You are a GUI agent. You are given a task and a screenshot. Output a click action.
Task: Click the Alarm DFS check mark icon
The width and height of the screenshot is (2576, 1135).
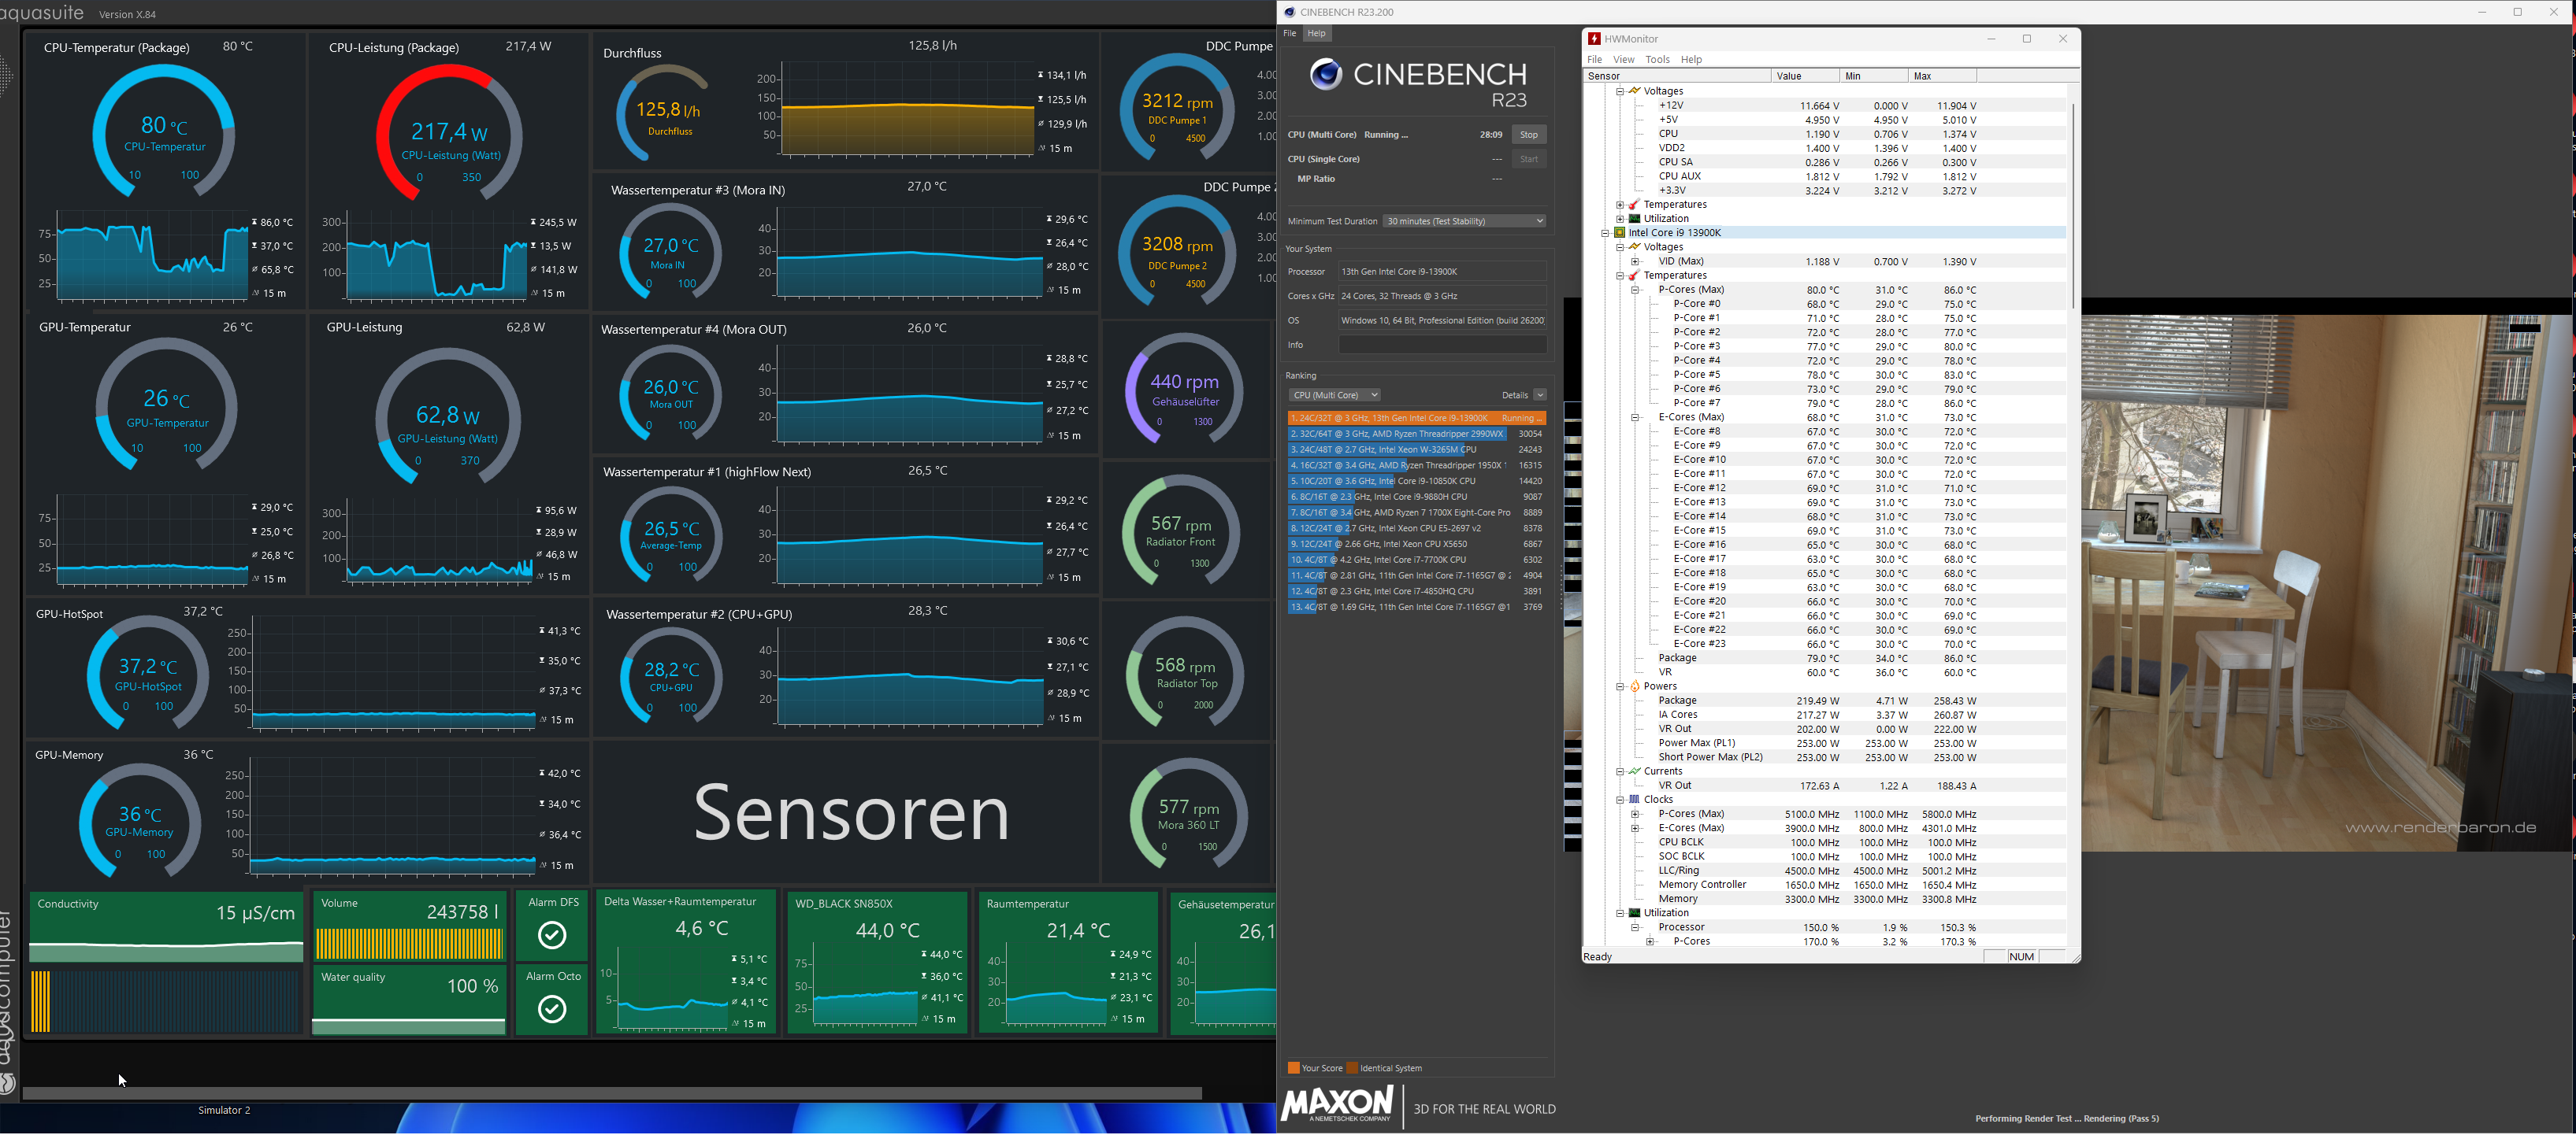pos(552,935)
